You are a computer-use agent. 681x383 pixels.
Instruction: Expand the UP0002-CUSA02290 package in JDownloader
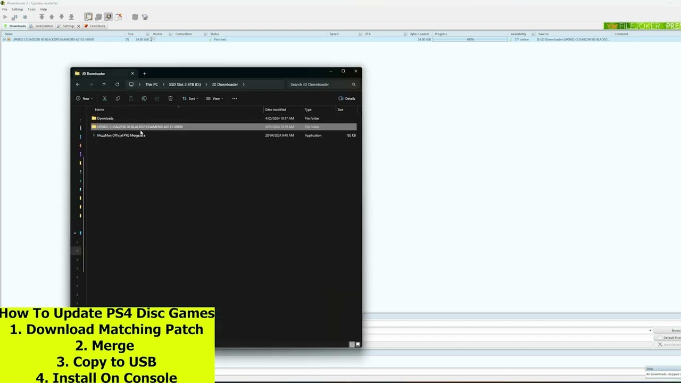[4, 39]
